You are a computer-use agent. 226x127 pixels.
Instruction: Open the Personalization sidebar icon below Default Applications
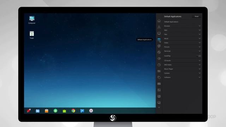159,46
